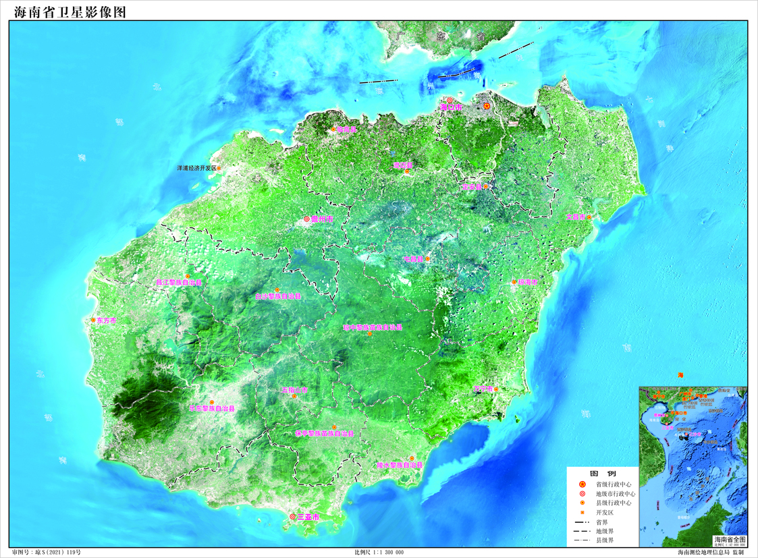Image resolution: width=758 pixels, height=558 pixels.
Task: Click the 文昌市 label text
Action: (576, 217)
